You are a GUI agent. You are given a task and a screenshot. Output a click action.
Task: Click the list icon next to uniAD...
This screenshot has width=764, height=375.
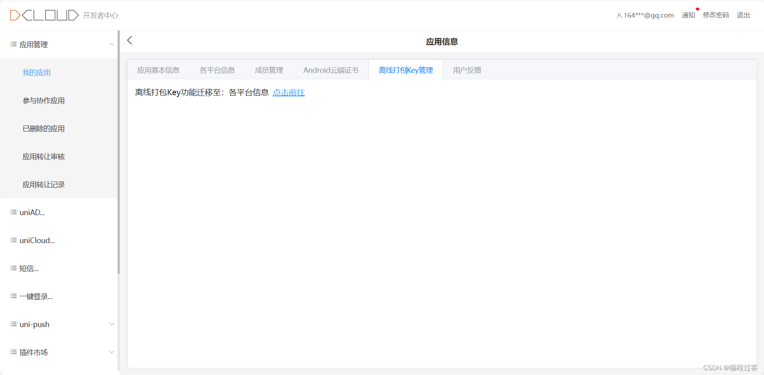click(14, 212)
